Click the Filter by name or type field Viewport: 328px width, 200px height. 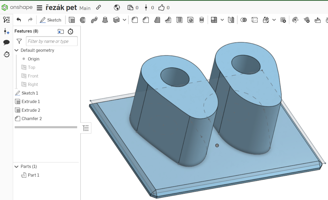click(x=52, y=41)
